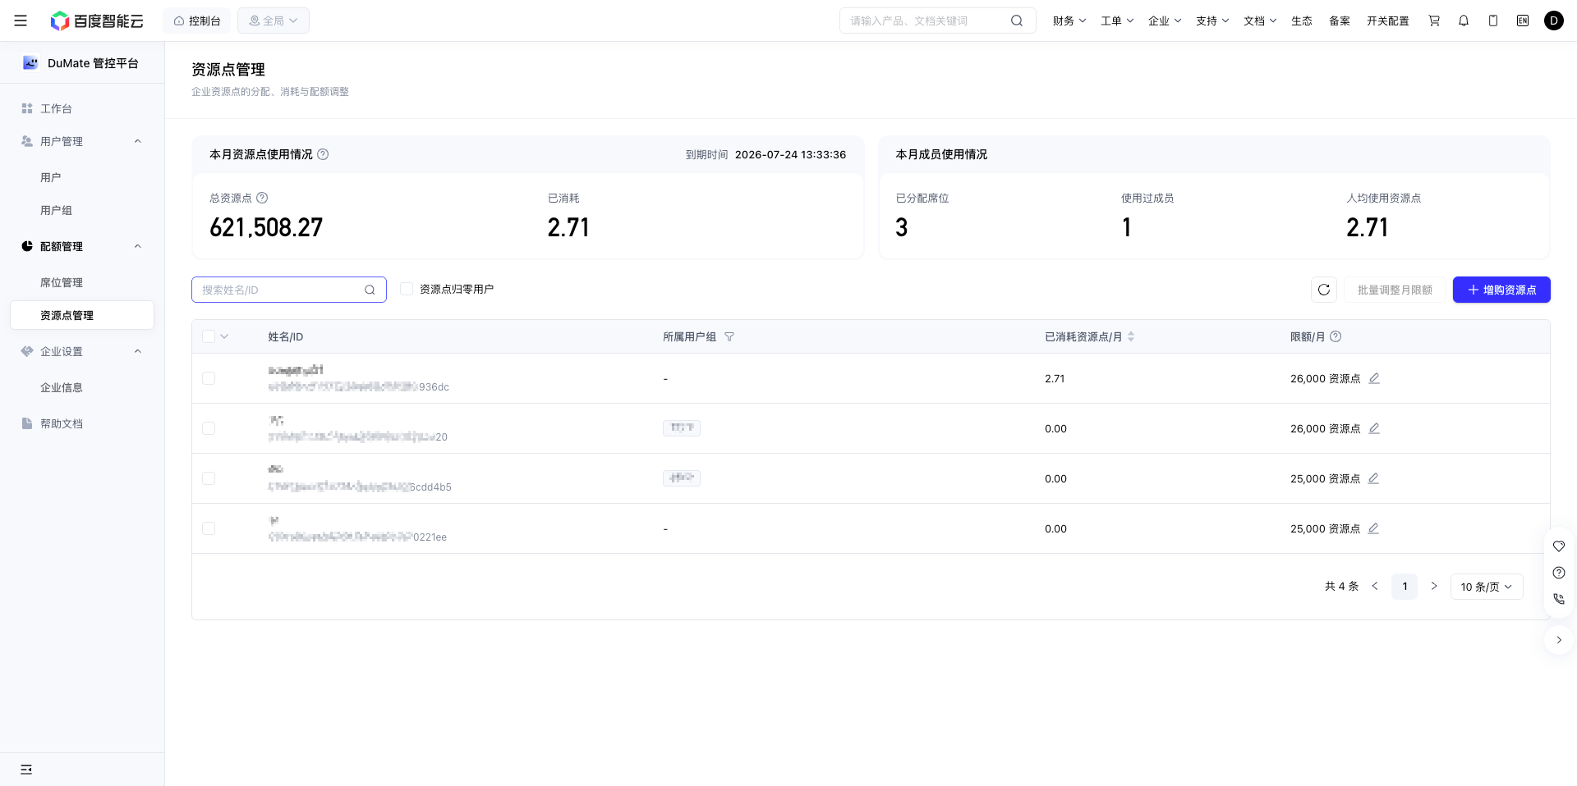Sort by 已消耗资源点/月 column arrows

click(x=1131, y=336)
